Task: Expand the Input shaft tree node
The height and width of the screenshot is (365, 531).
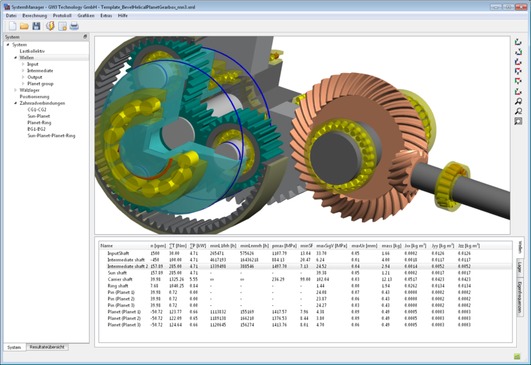Action: [23, 64]
